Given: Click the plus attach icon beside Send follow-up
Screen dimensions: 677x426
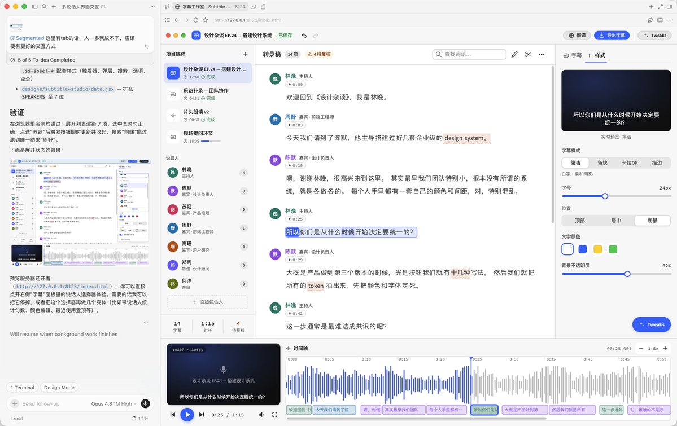Looking at the screenshot, I should point(15,403).
